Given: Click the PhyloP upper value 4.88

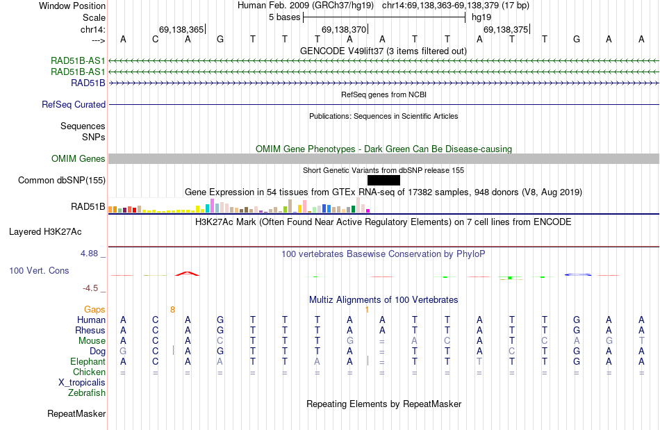Looking at the screenshot, I should pos(89,254).
